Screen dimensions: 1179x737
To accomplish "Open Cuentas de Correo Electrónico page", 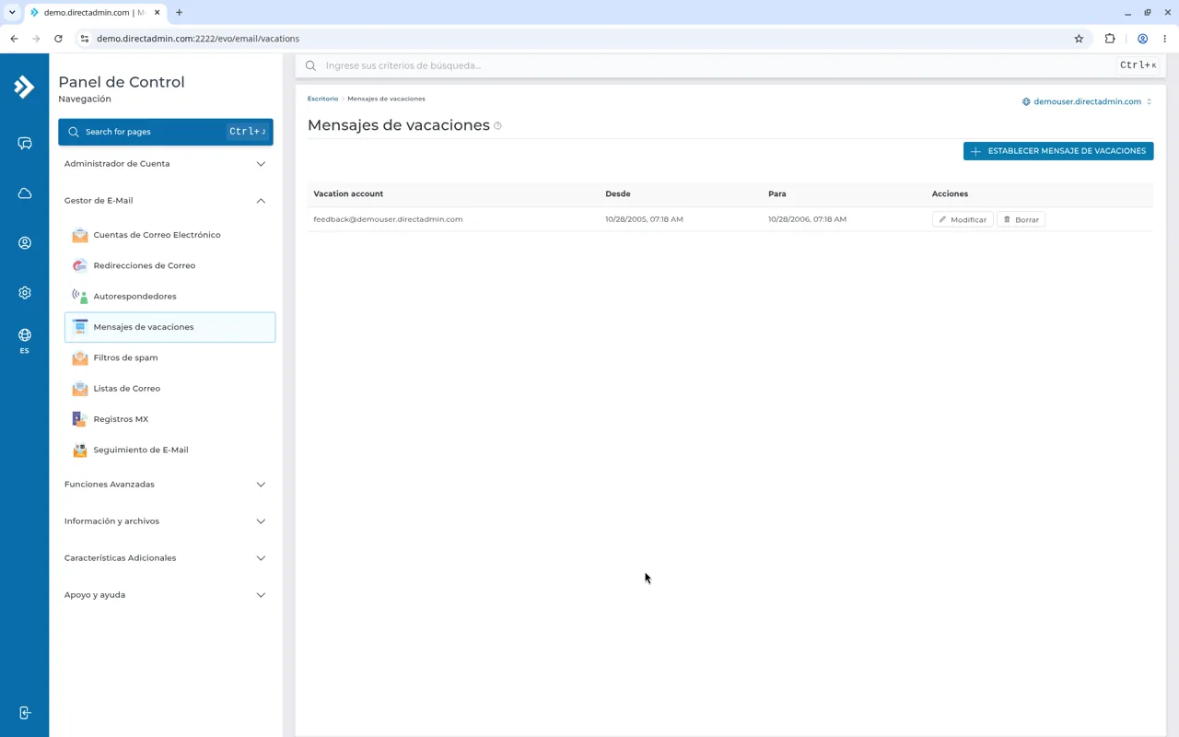I will pos(169,235).
